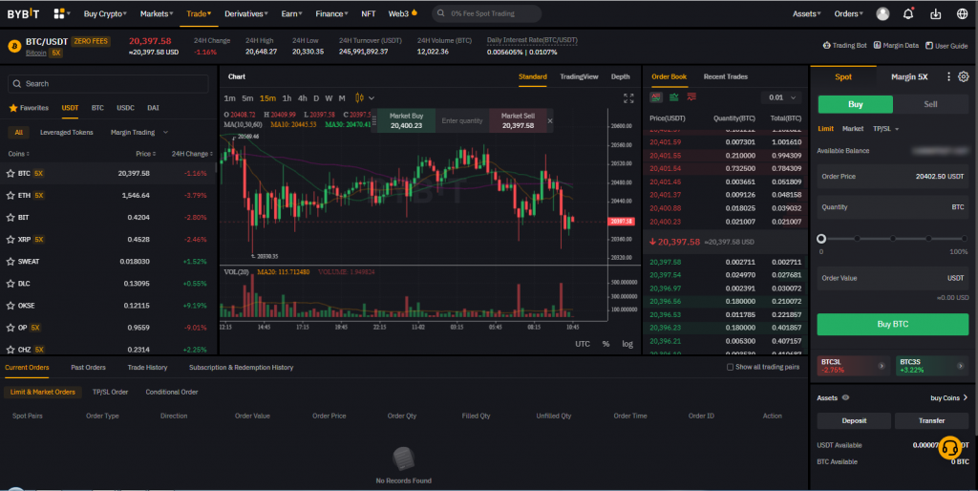The width and height of the screenshot is (978, 491).
Task: Open the Buy Crypto menu
Action: click(x=105, y=13)
